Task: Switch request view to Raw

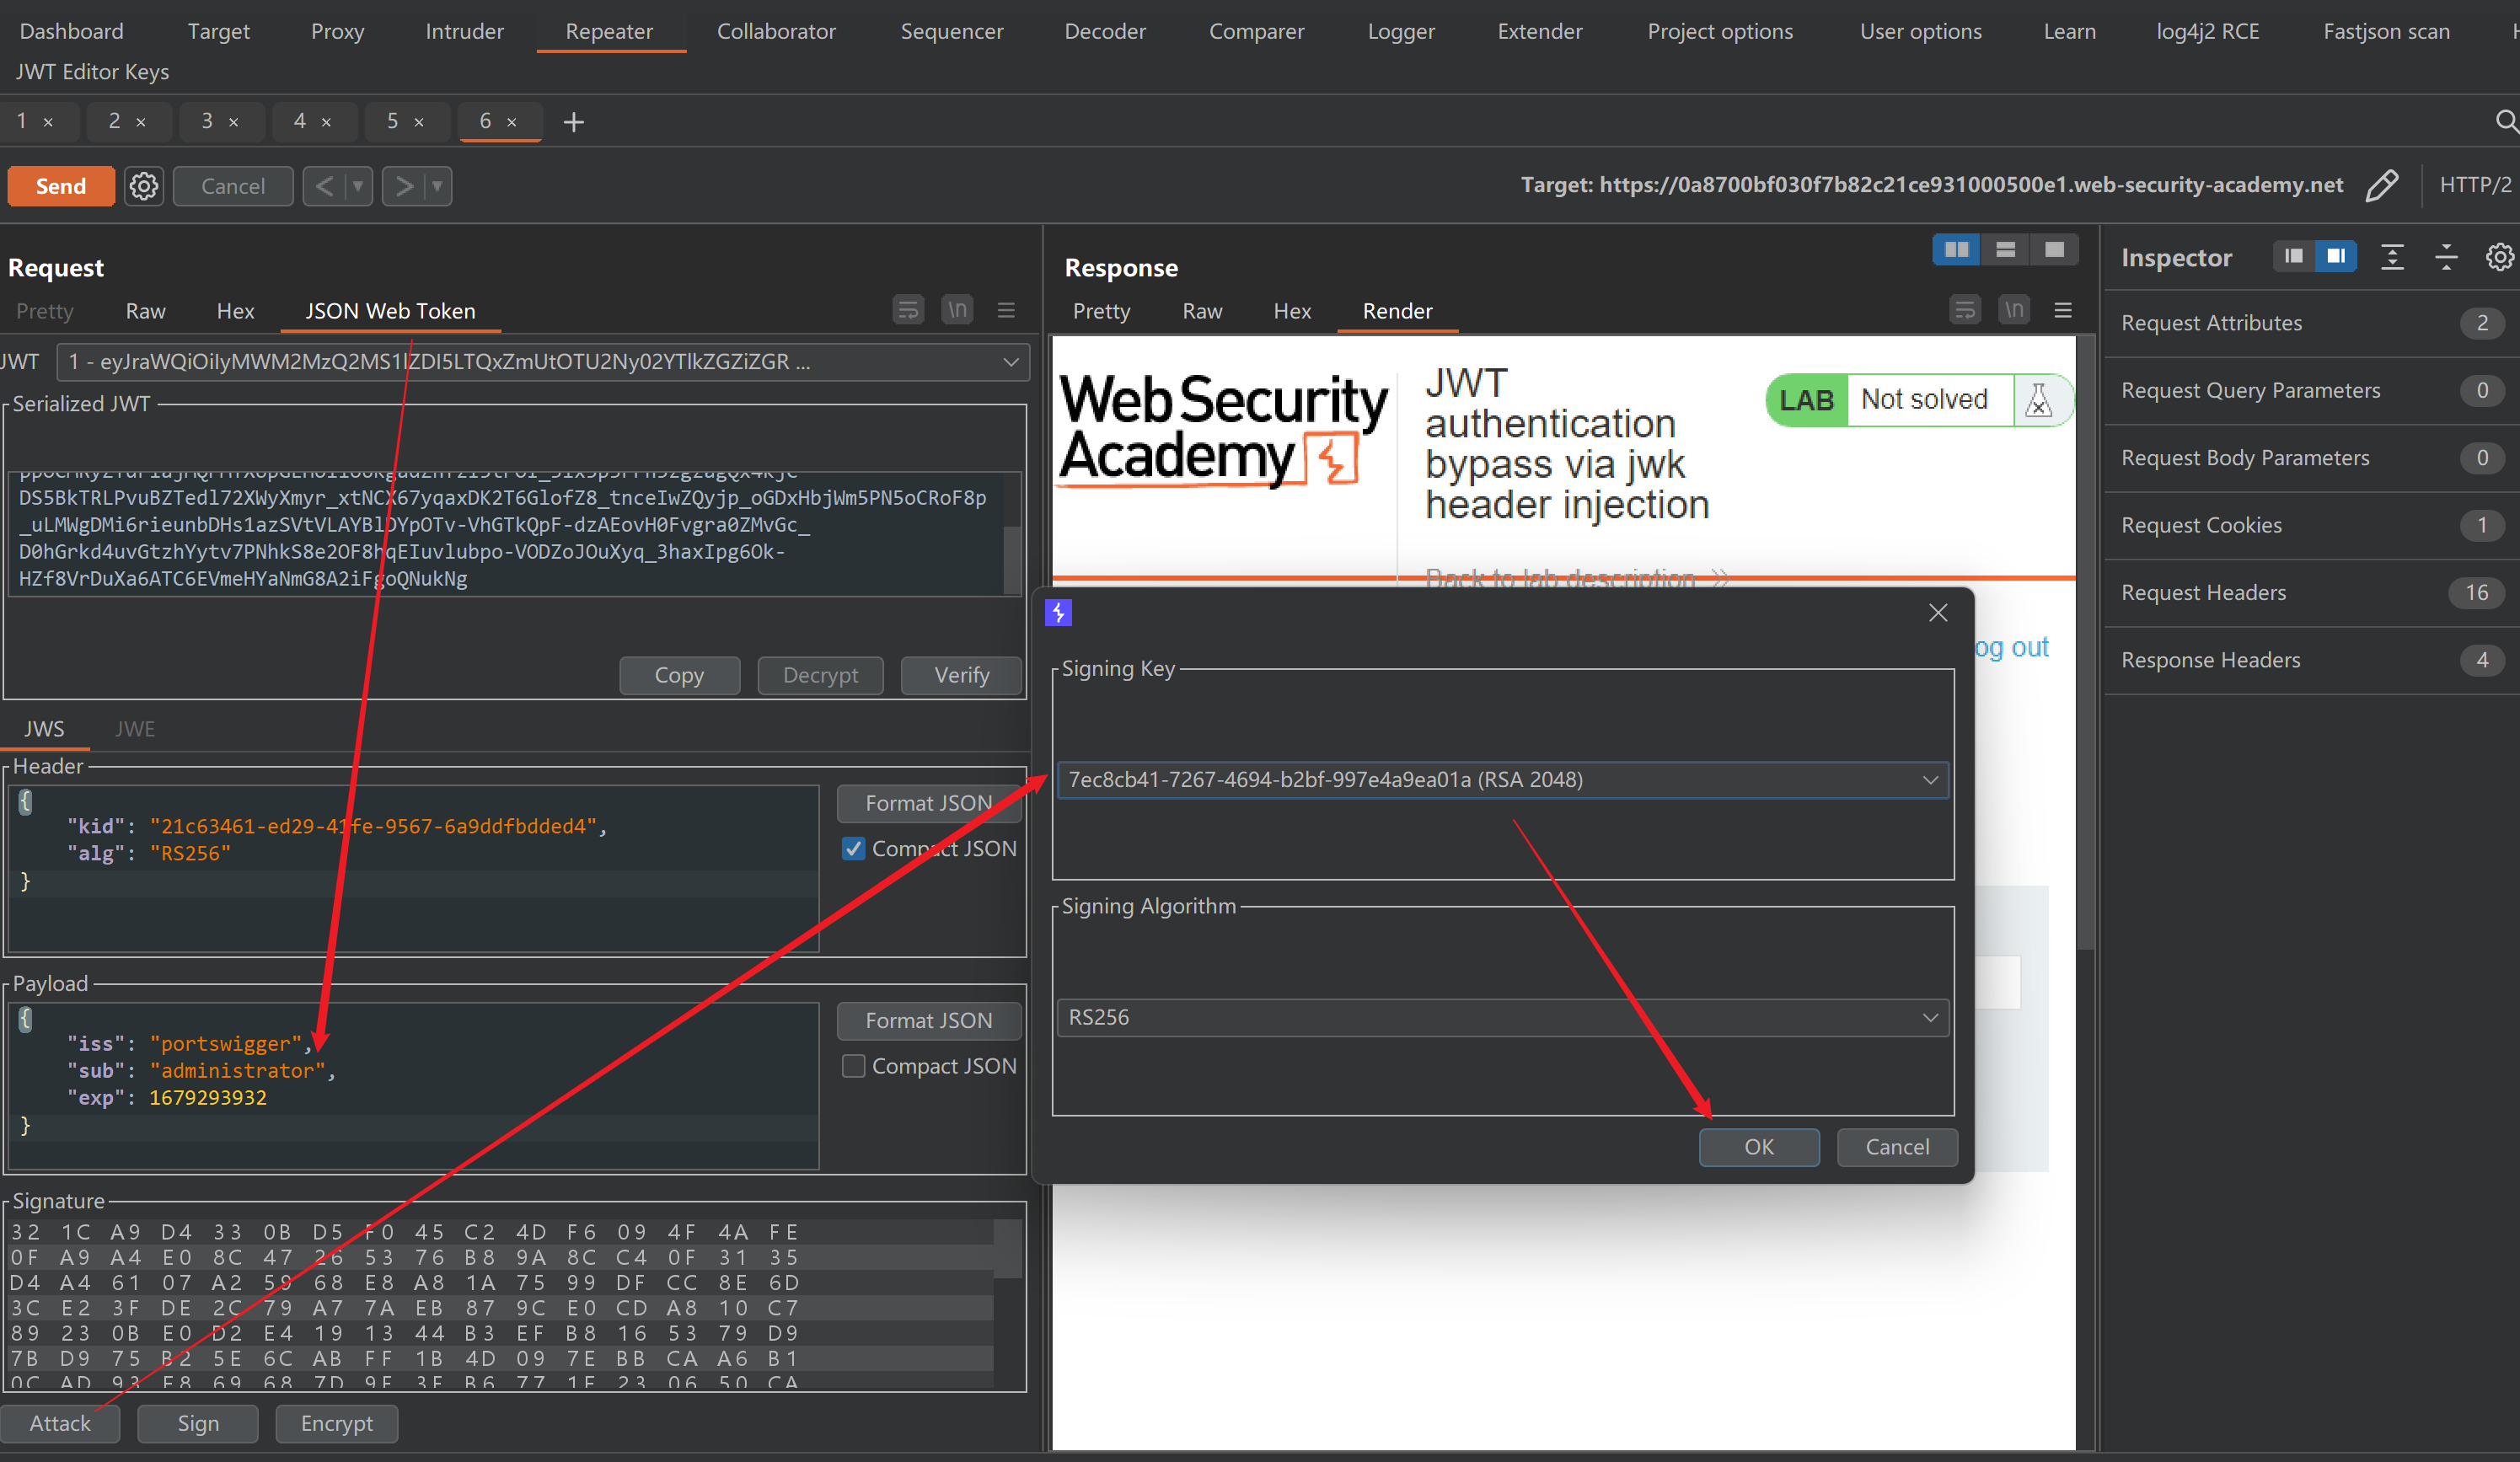Action: 145,311
